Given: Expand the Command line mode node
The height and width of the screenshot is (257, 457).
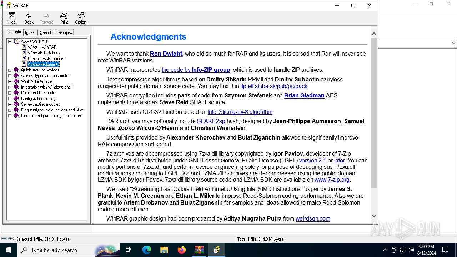Looking at the screenshot, I should pyautogui.click(x=10, y=93).
